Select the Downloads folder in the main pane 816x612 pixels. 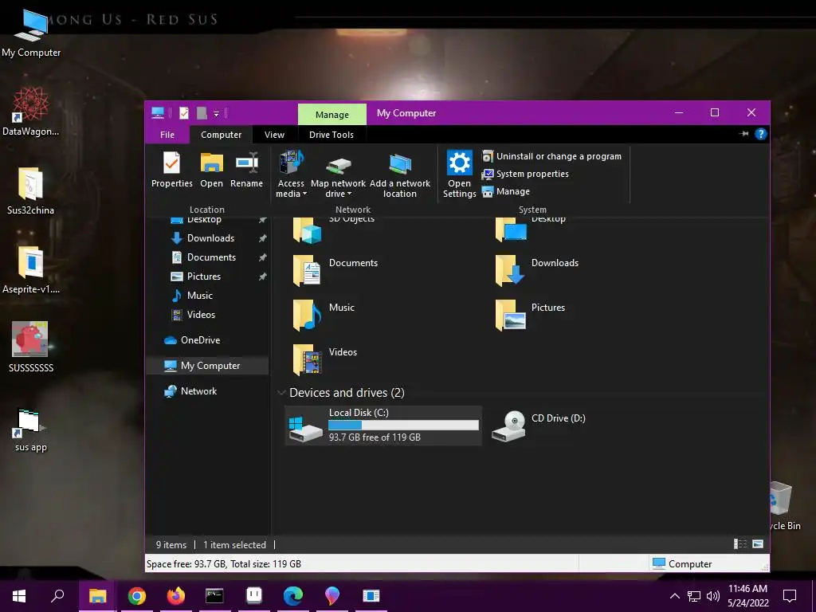pos(537,271)
